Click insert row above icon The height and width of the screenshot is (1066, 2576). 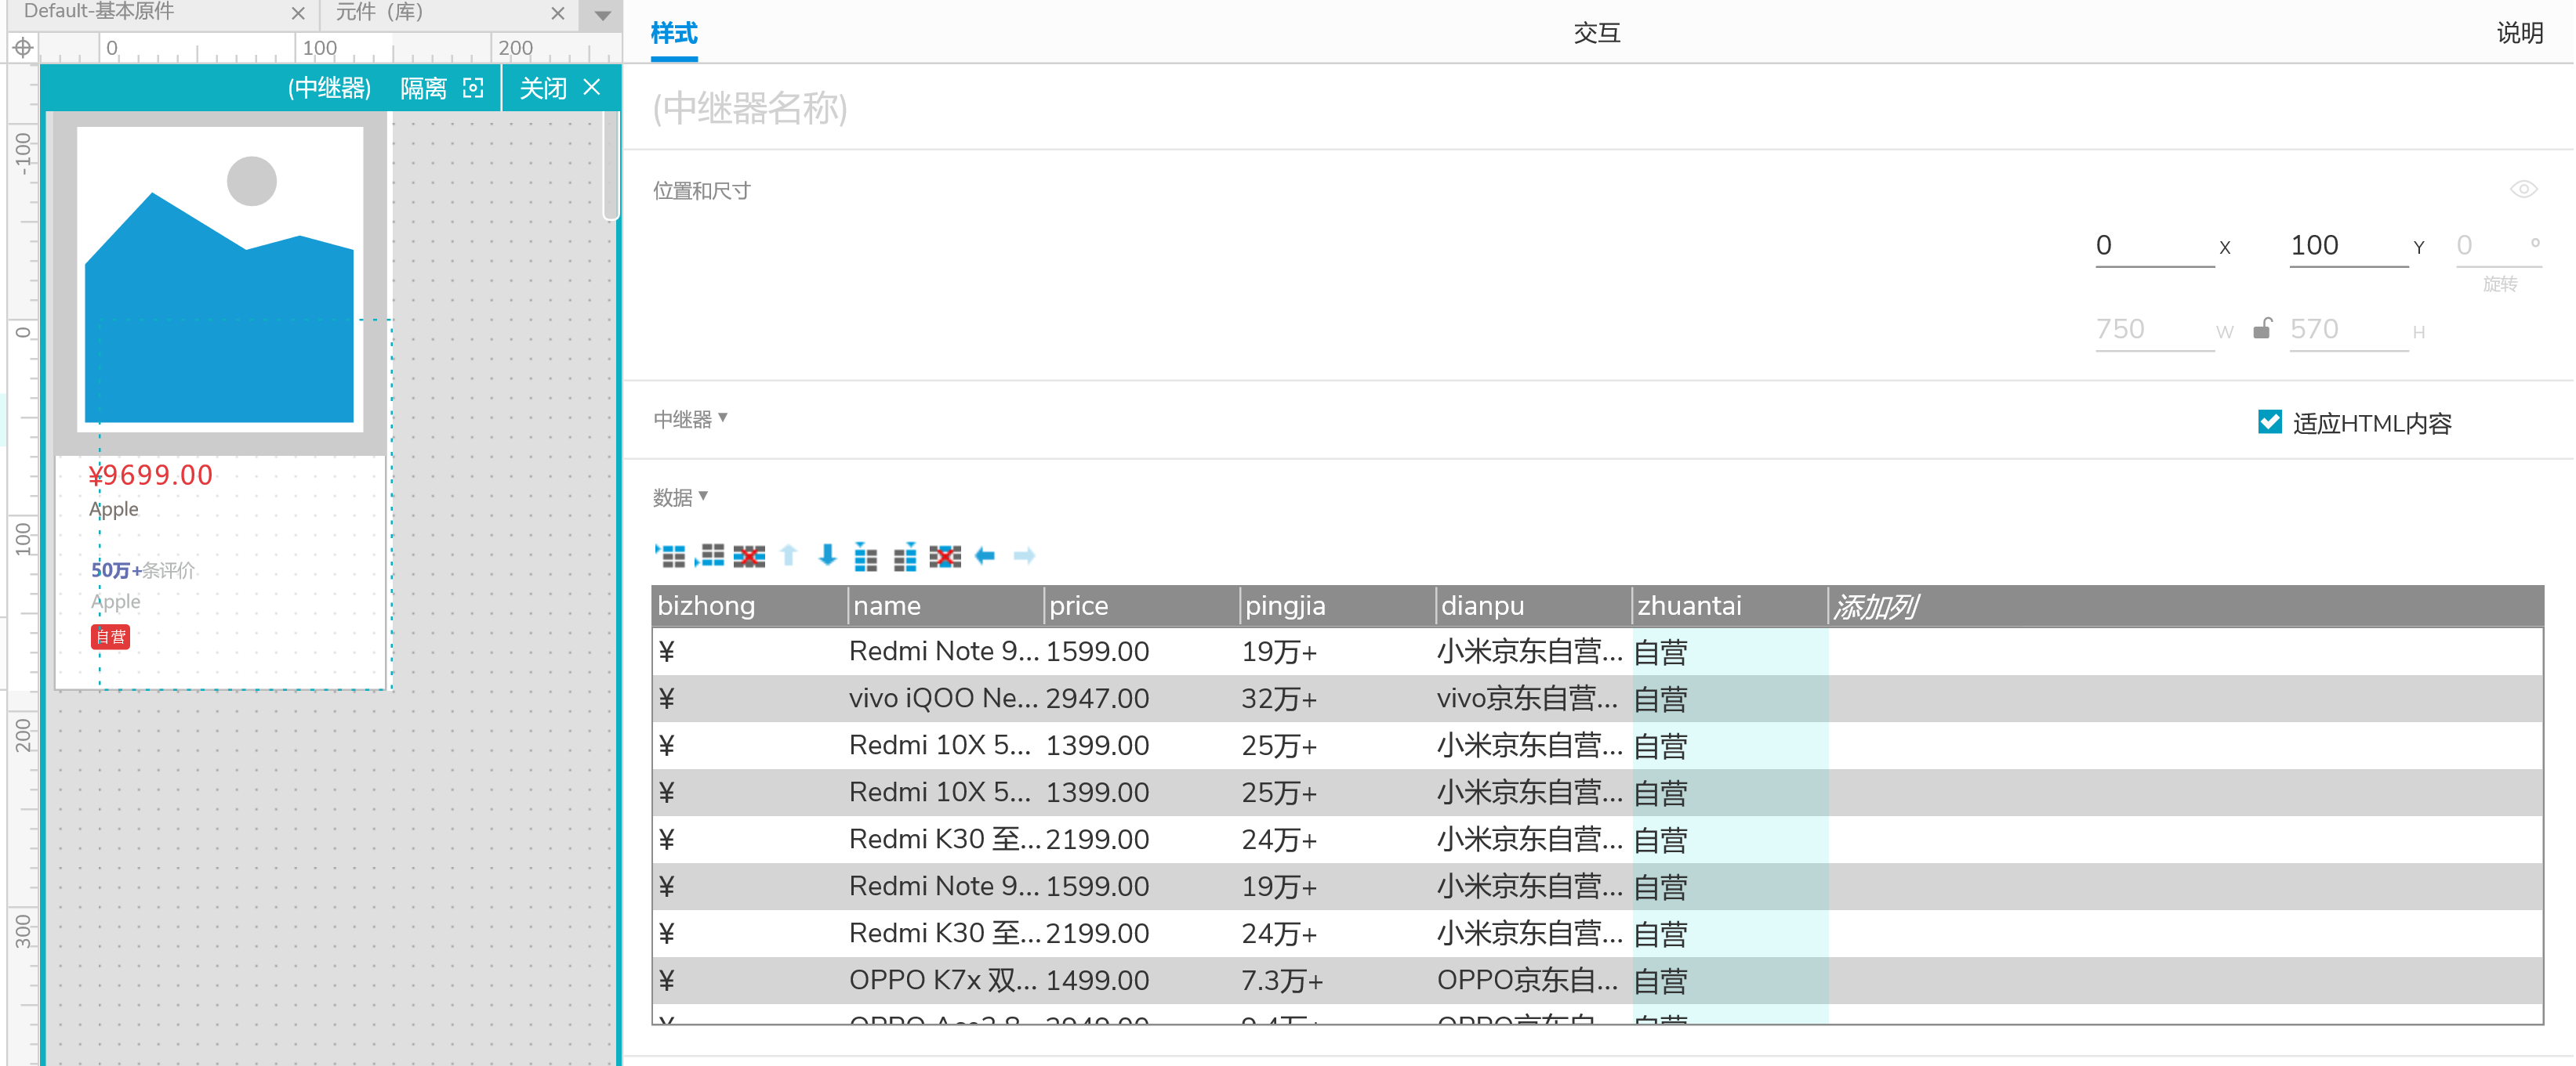tap(670, 555)
